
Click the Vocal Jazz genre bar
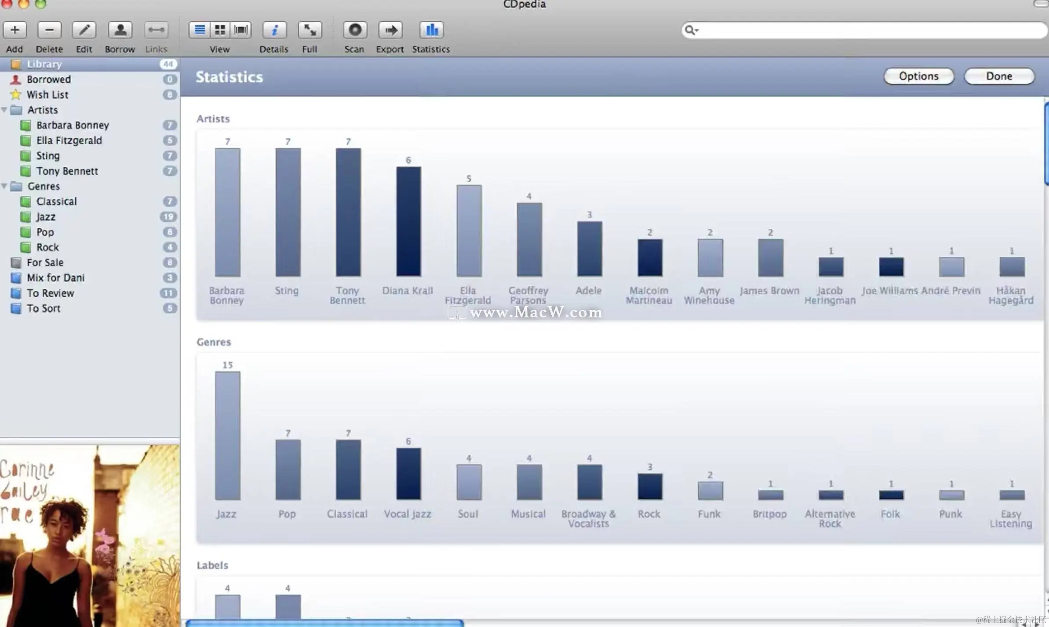(408, 474)
